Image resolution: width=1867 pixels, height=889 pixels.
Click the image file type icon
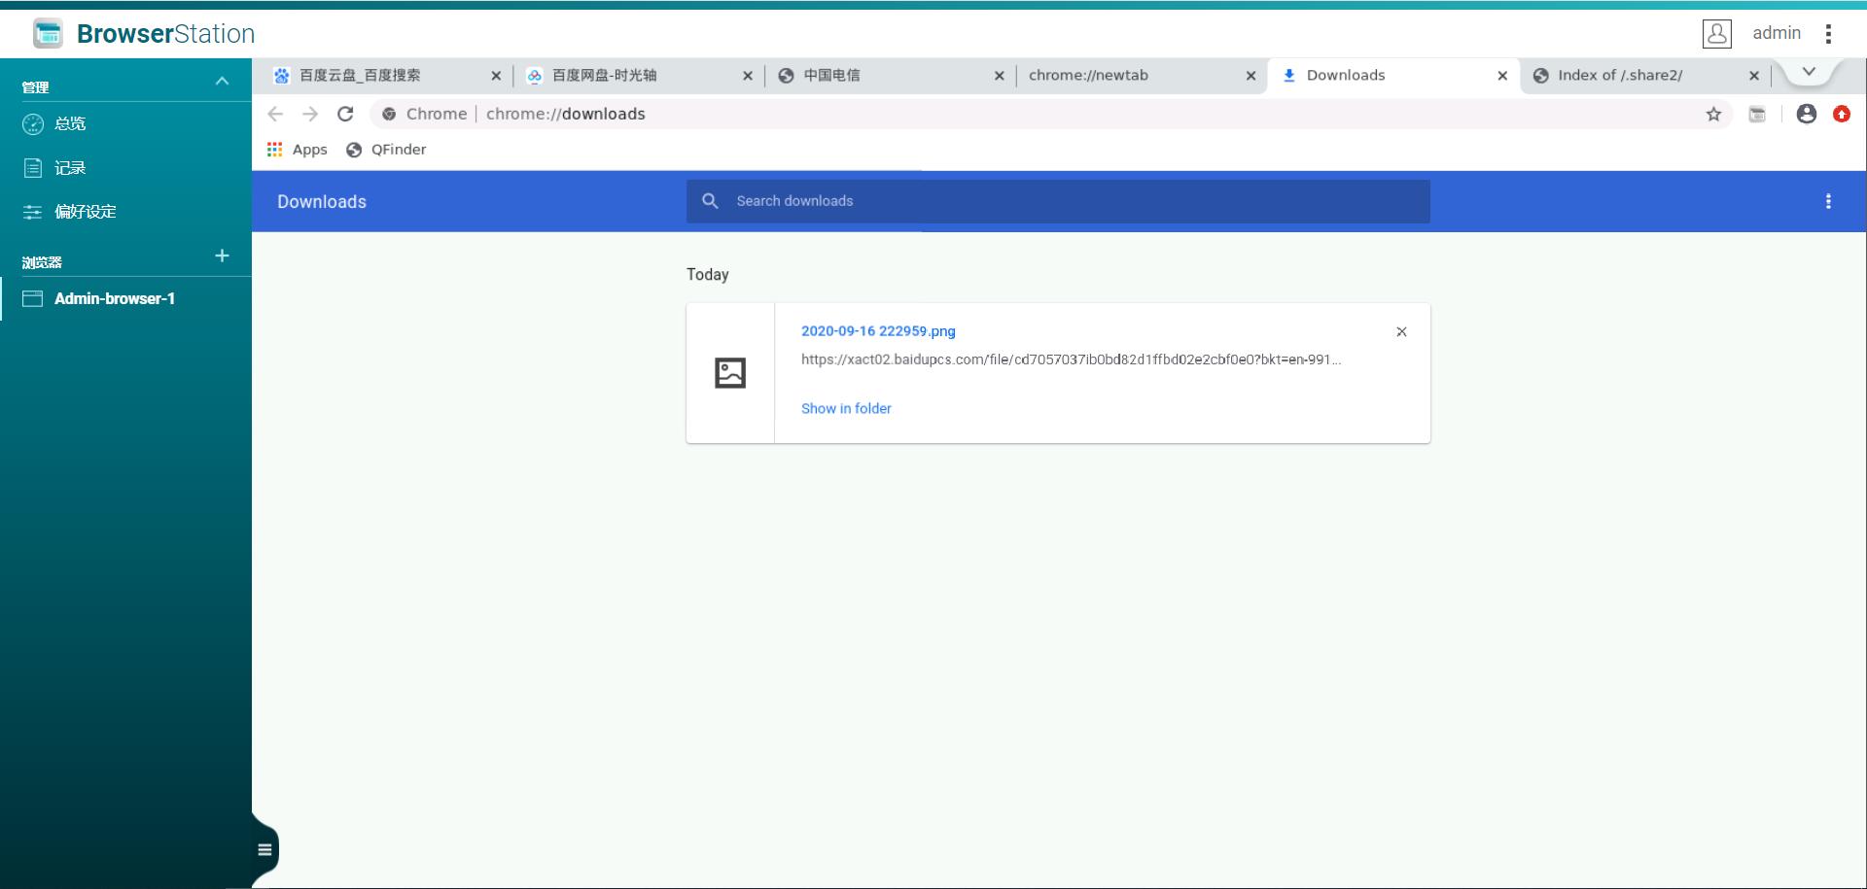tap(730, 373)
